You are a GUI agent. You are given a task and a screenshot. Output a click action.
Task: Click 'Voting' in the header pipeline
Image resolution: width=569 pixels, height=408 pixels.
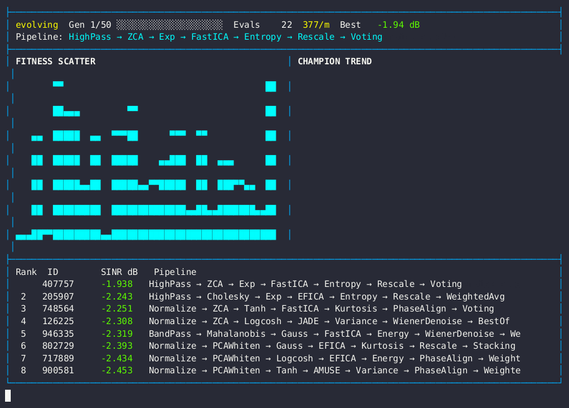tap(367, 37)
